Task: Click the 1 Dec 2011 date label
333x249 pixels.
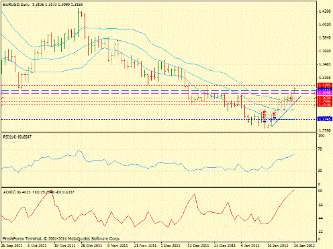Action: coord(171,246)
